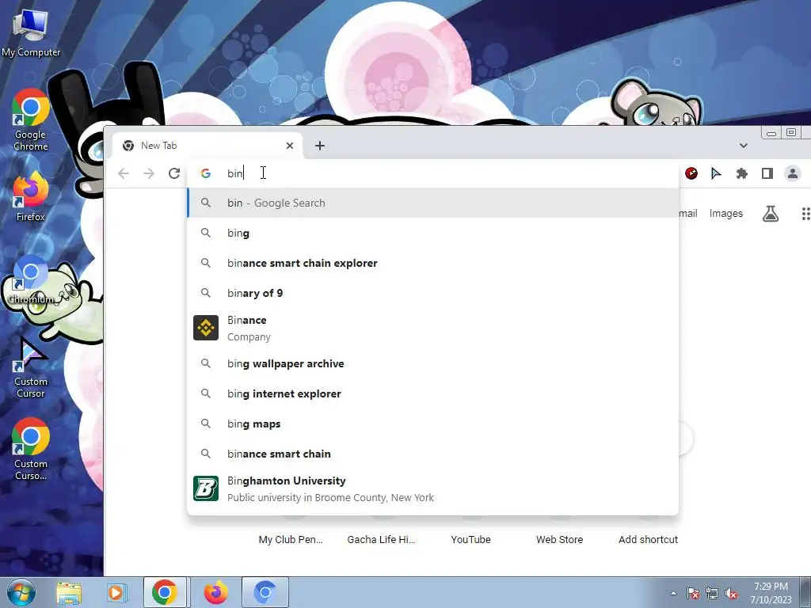Open the clock showing 7:29 PM
Screen dimensions: 811x608
tap(771, 593)
